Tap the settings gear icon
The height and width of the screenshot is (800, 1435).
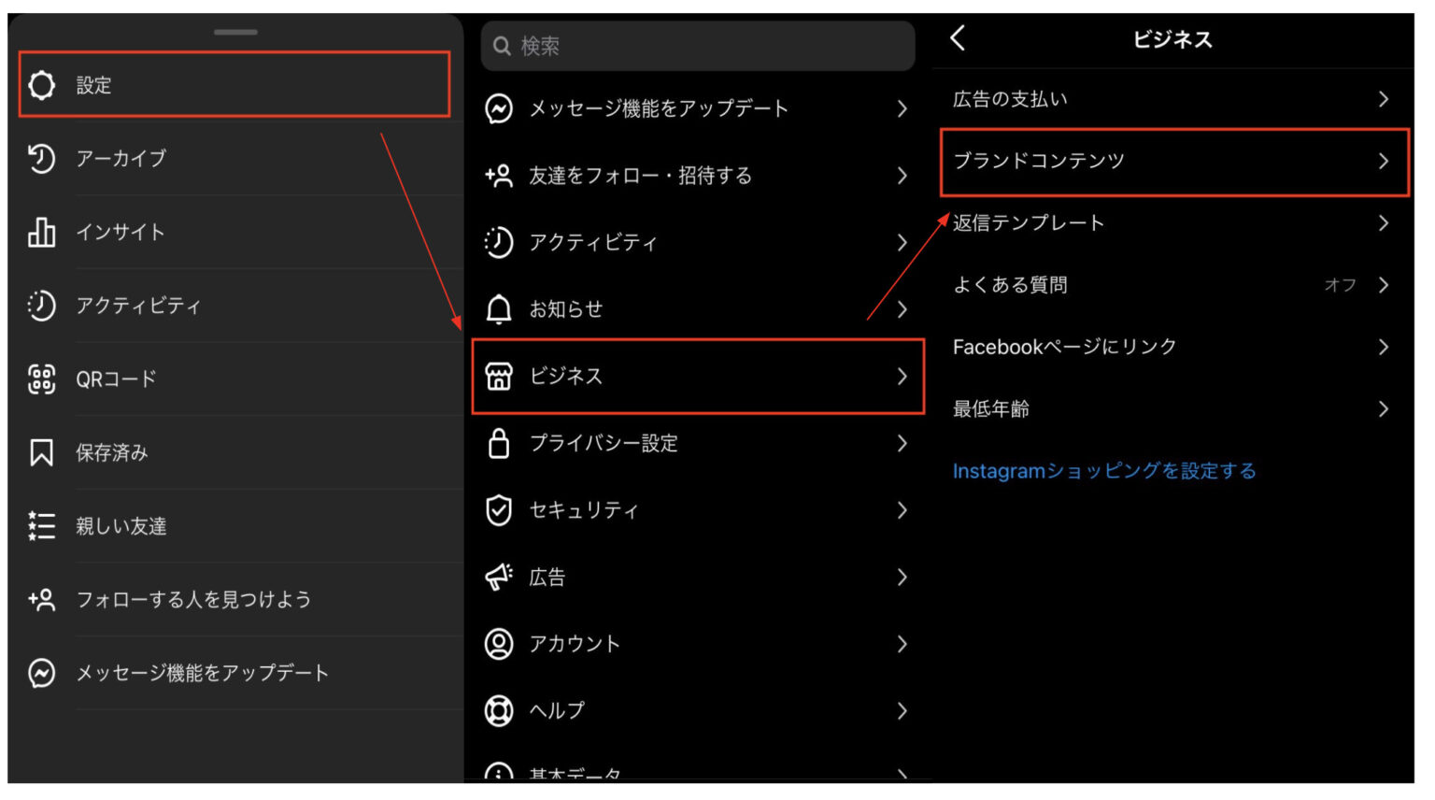(x=41, y=85)
